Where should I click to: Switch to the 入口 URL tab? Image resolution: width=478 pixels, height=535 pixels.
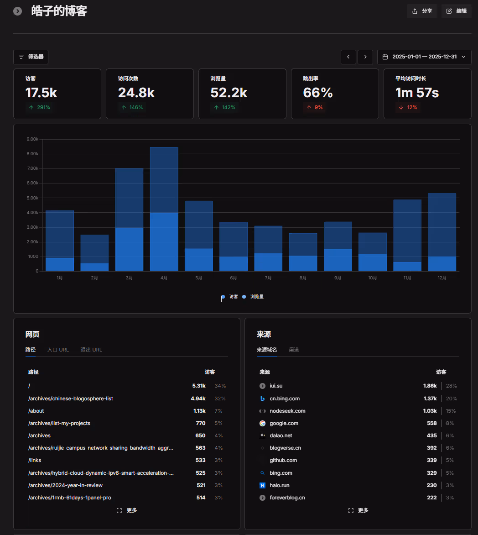point(58,350)
